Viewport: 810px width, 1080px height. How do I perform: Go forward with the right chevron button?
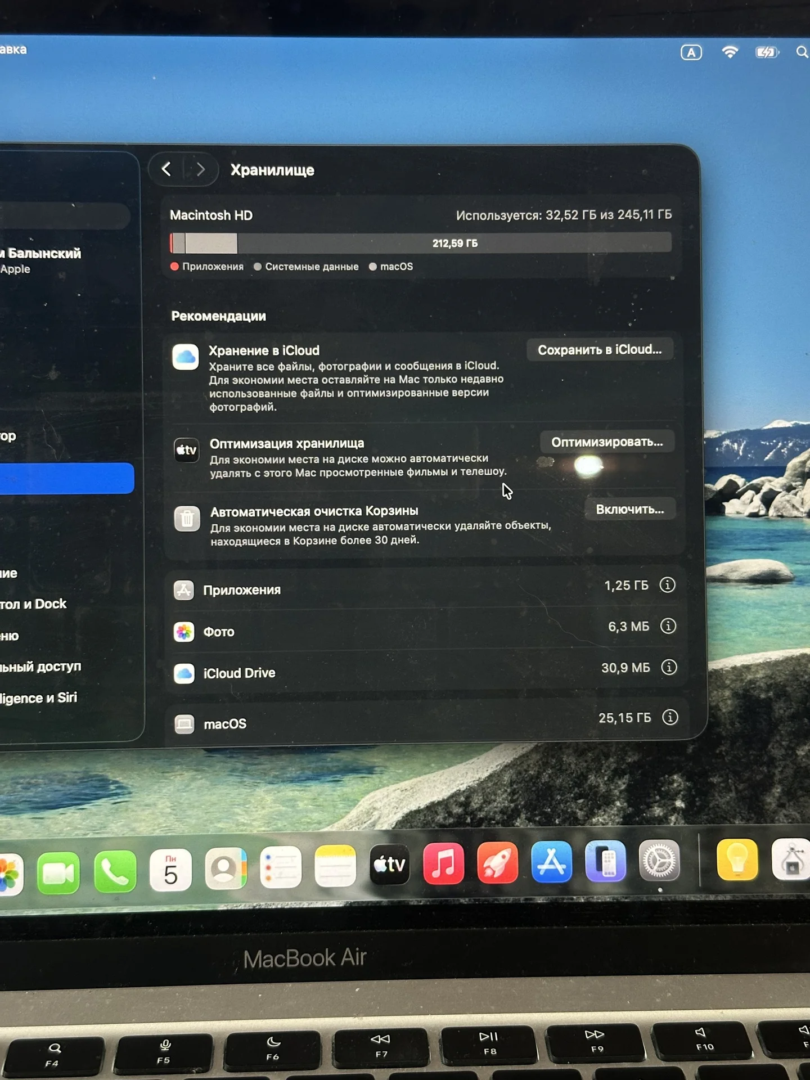click(200, 169)
